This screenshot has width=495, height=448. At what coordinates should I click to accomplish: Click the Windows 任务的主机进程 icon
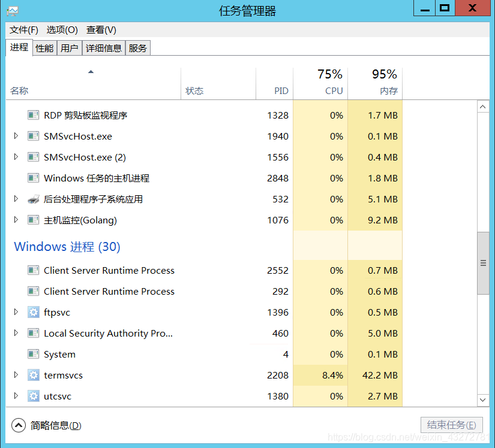33,178
